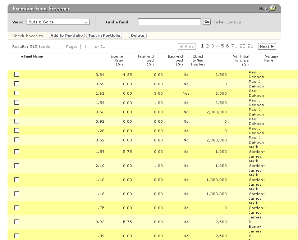Go to the Next results page

point(267,46)
